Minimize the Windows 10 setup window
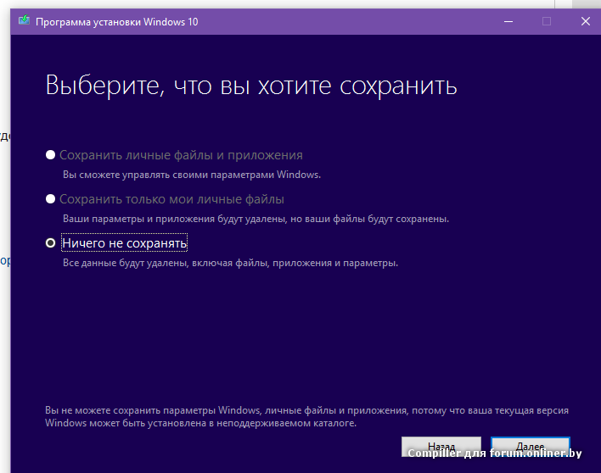This screenshot has width=601, height=473. 508,21
